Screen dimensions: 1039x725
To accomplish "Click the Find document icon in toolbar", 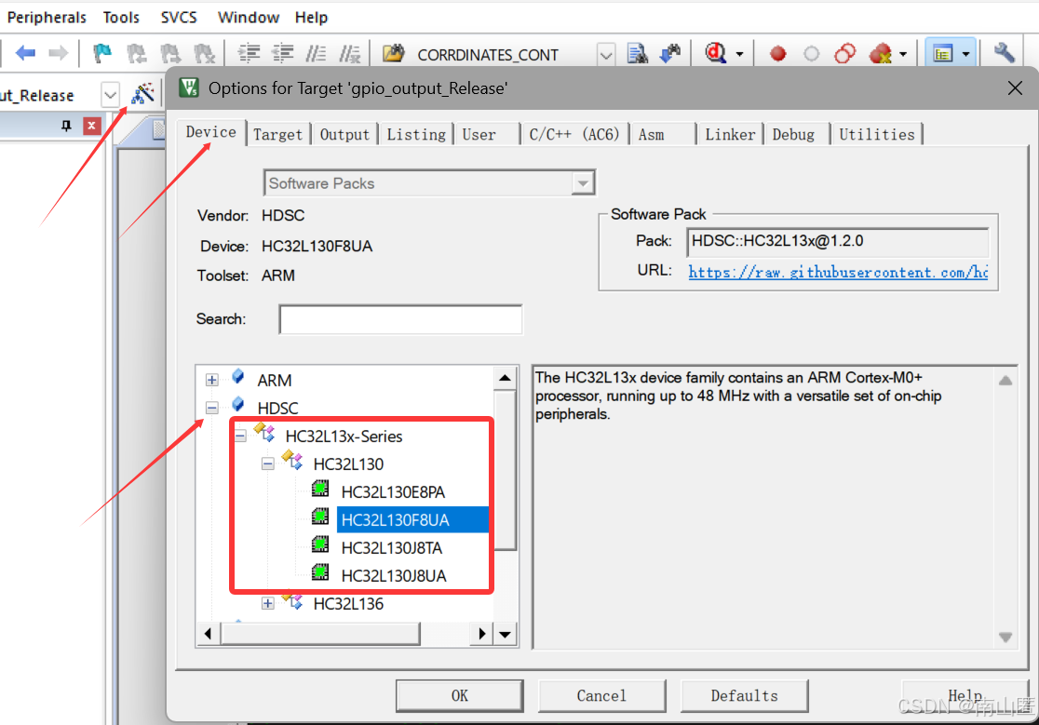I will tap(638, 53).
